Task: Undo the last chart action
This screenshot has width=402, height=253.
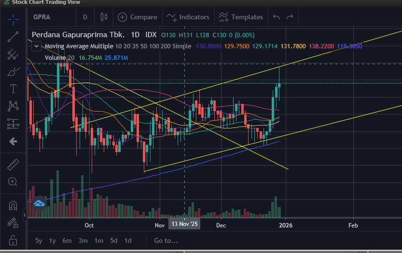Action: click(x=276, y=17)
